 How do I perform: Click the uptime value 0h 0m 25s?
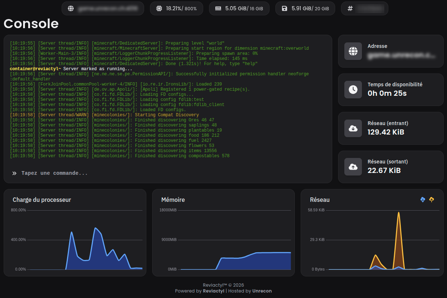(387, 93)
